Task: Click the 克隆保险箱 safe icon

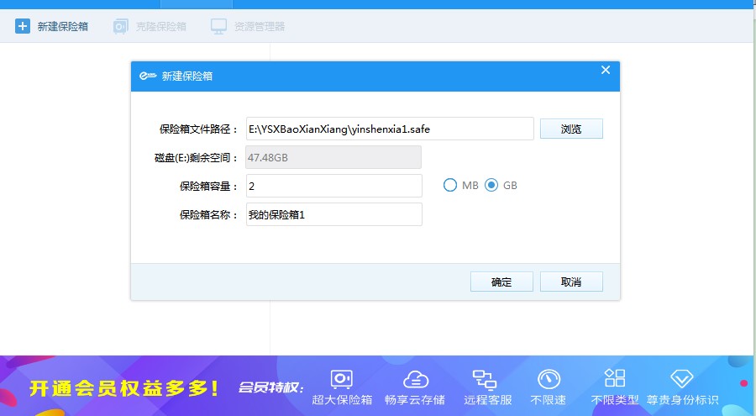Action: tap(120, 26)
